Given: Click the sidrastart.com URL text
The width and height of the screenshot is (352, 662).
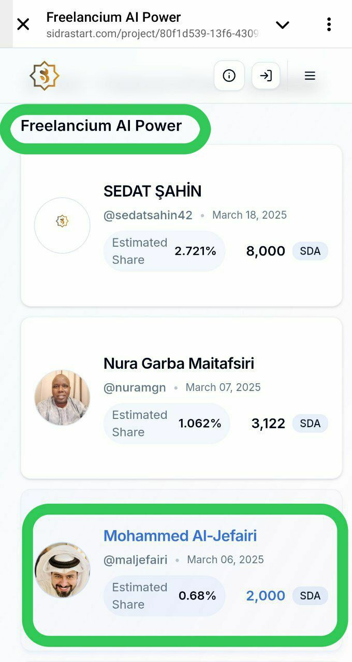Looking at the screenshot, I should pos(152,34).
